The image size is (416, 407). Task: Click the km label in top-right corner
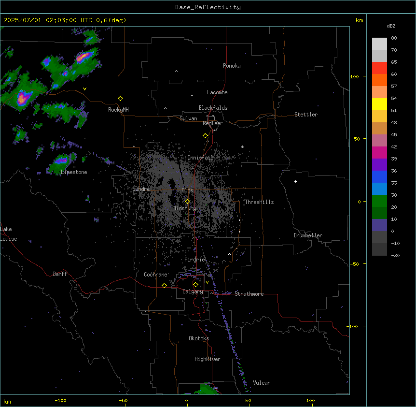point(359,20)
